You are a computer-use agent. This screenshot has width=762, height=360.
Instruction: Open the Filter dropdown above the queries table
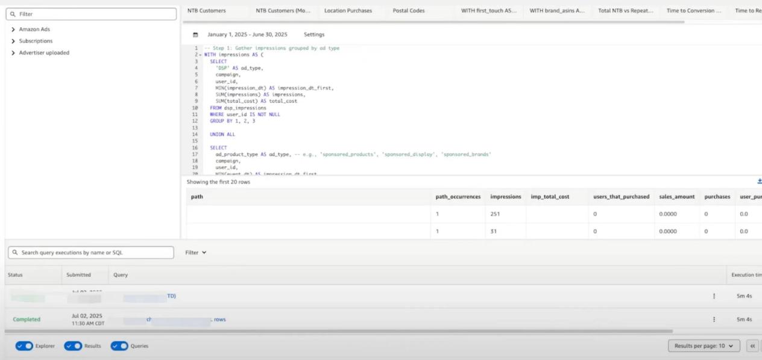(x=196, y=253)
